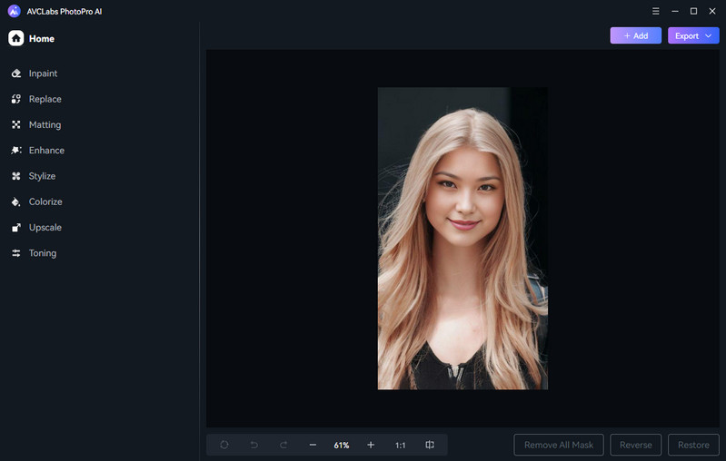Zoom out with the minus icon

click(313, 445)
